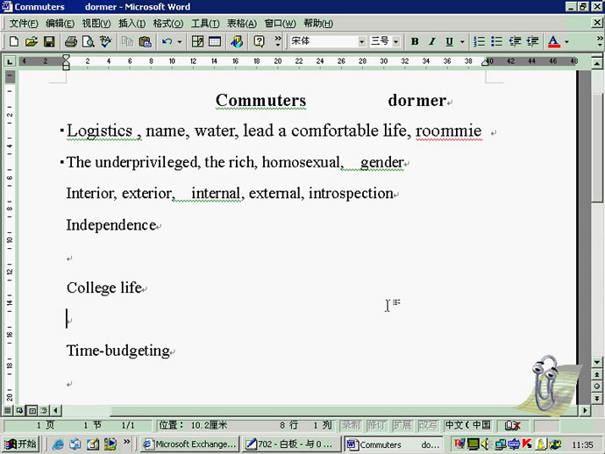Open the 开始 Start menu
This screenshot has width=605, height=454.
tap(21, 444)
